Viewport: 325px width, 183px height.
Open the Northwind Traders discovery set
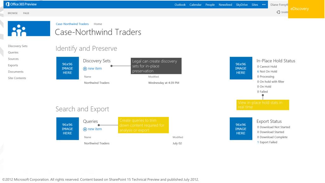(x=97, y=83)
